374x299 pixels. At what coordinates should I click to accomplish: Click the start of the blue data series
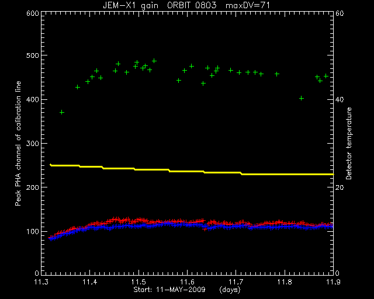(50, 238)
